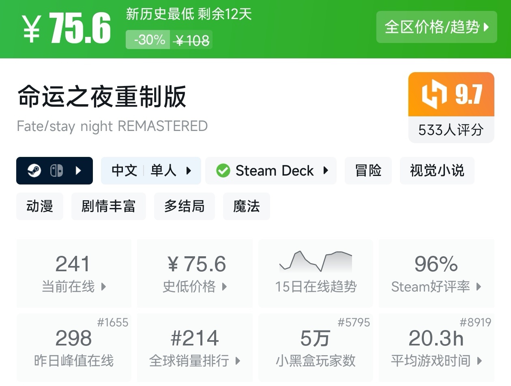This screenshot has width=511, height=386.
Task: Open 史低价格 lowest price history
Action: pyautogui.click(x=195, y=273)
